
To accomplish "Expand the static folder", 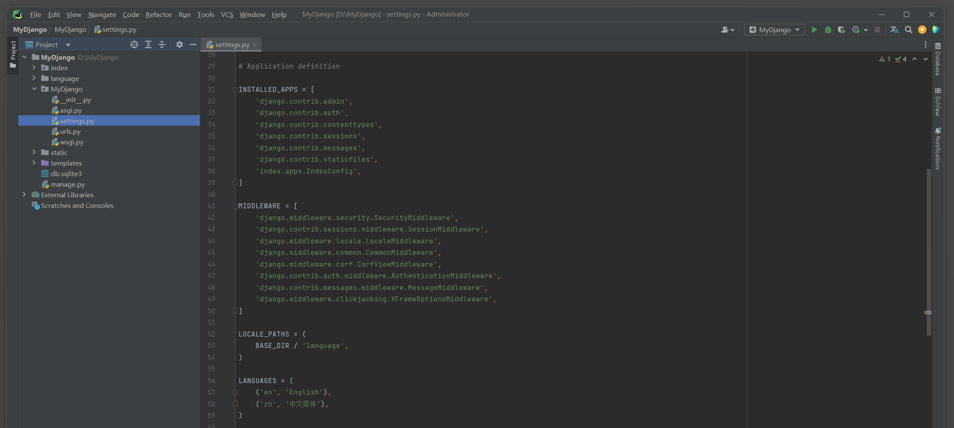I will click(x=34, y=152).
